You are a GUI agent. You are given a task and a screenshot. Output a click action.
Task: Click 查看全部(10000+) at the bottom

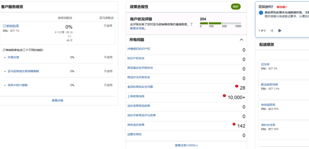(186, 146)
